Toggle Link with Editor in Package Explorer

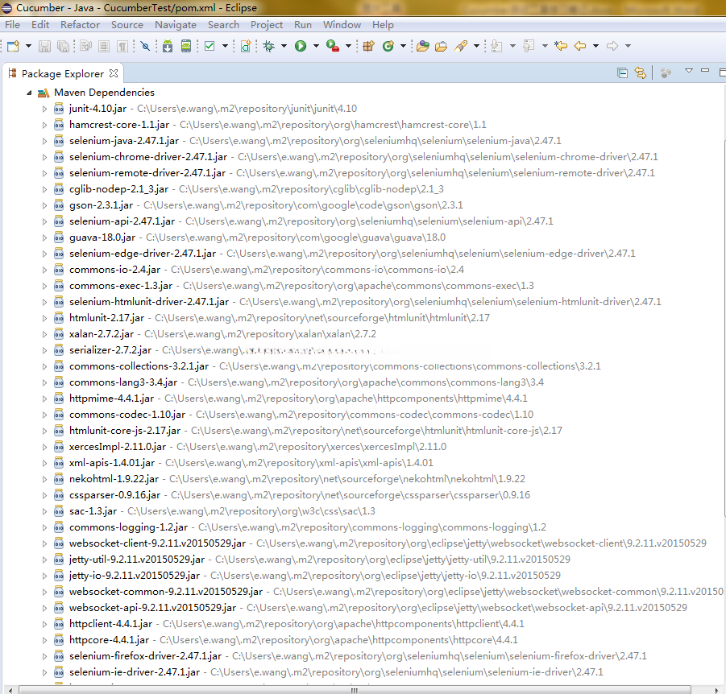point(641,72)
